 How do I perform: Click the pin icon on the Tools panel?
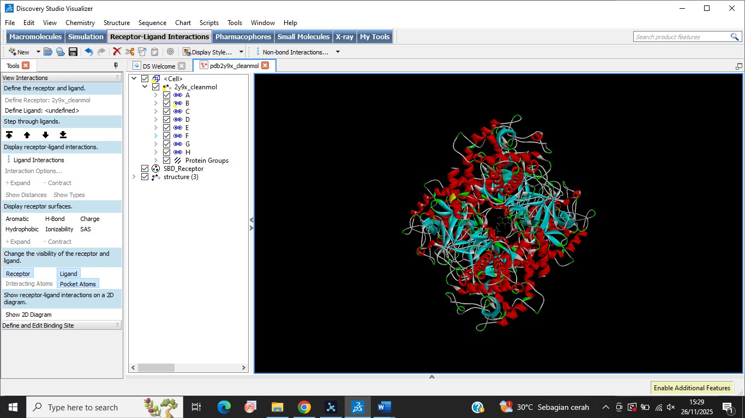(115, 65)
